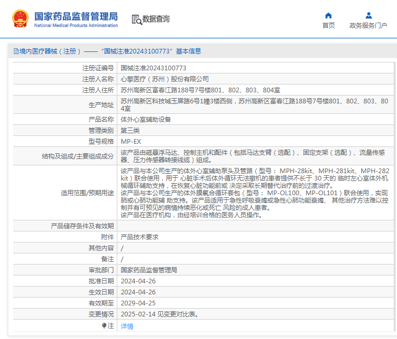Click the 备注 label
397x339 pixels.
pyautogui.click(x=107, y=259)
